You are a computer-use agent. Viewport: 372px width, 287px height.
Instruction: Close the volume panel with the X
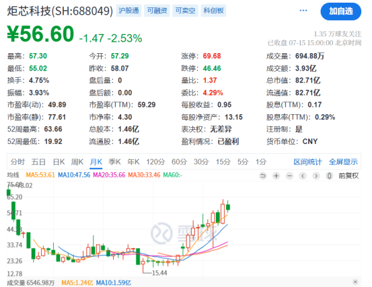pyautogui.click(x=355, y=282)
